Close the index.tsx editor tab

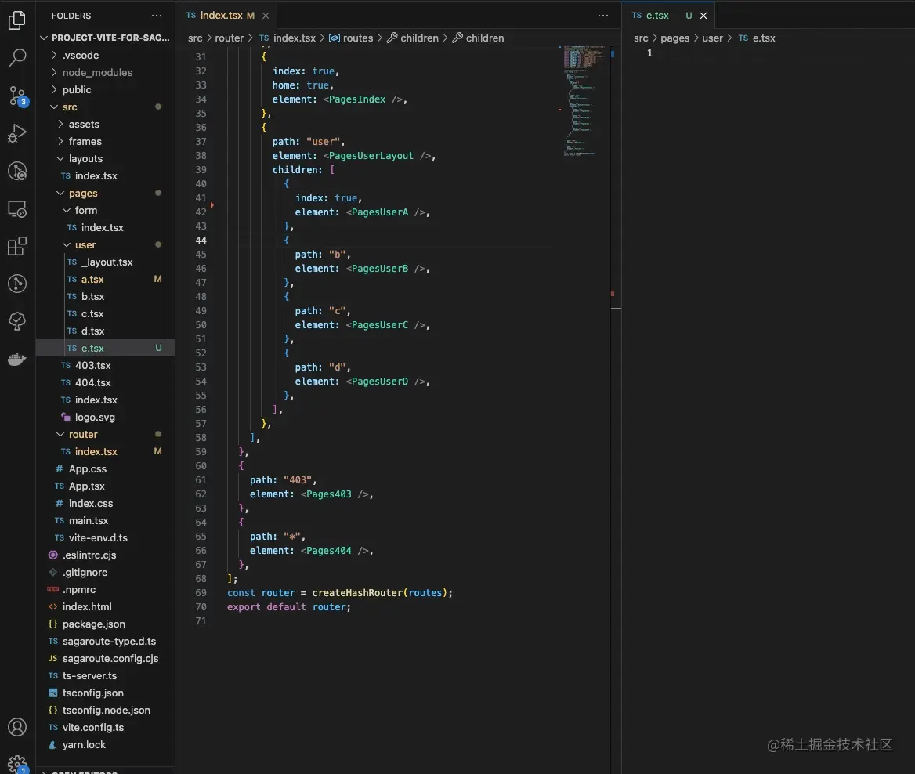click(x=266, y=15)
